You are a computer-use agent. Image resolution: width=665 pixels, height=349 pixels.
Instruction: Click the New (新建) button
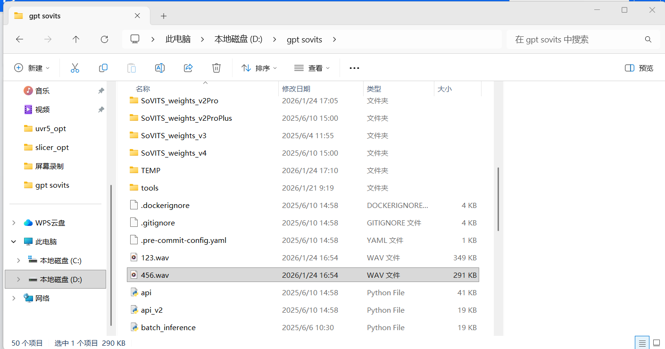[x=32, y=68]
